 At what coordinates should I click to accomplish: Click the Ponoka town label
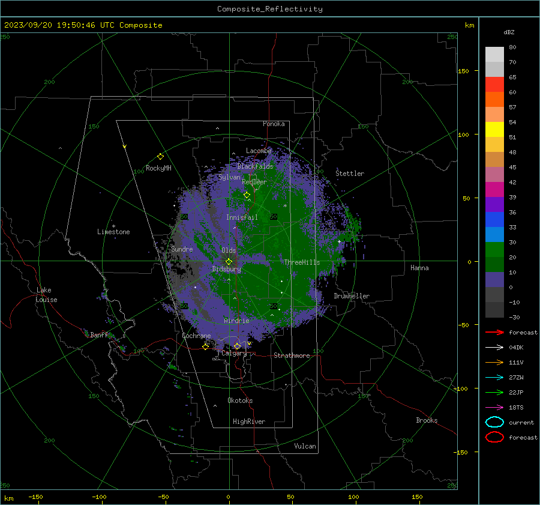tap(274, 124)
